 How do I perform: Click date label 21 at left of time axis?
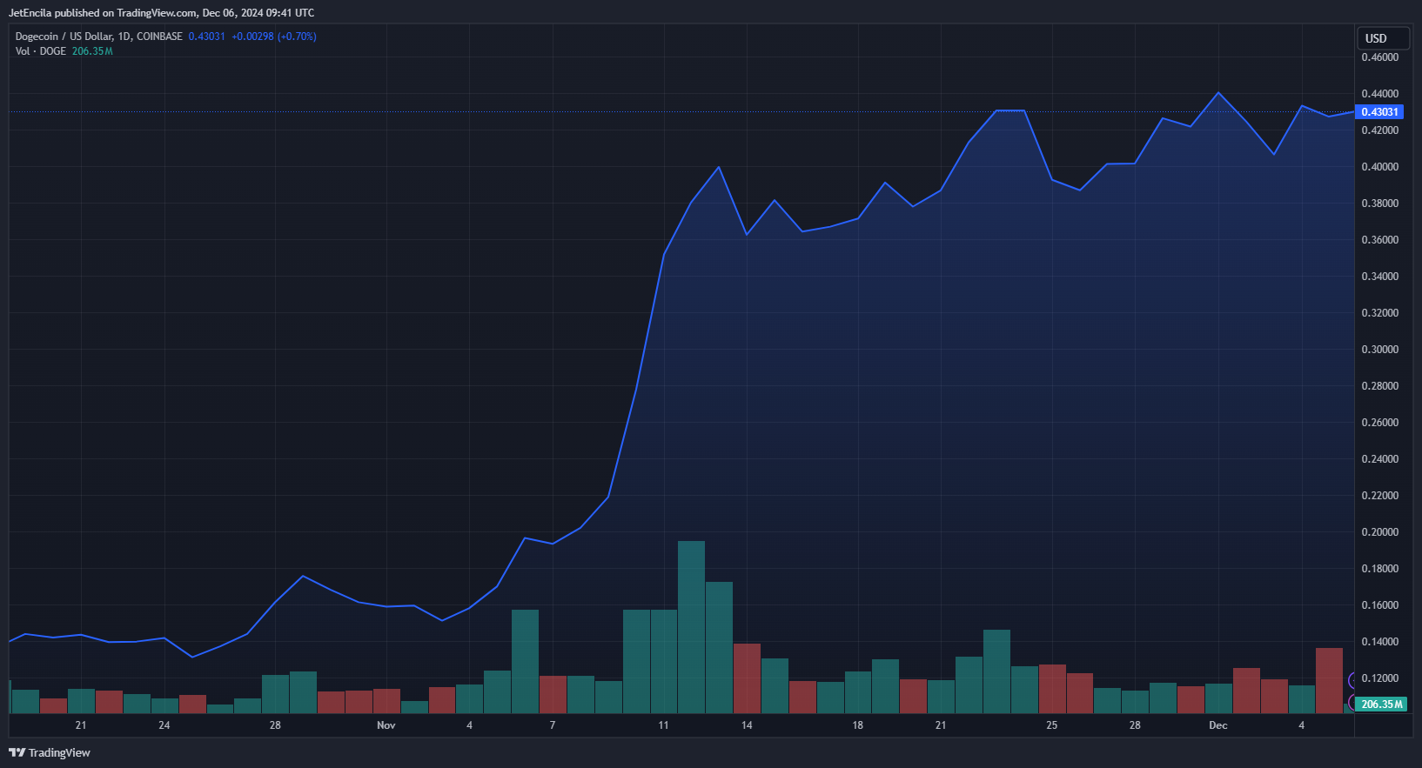tap(81, 725)
